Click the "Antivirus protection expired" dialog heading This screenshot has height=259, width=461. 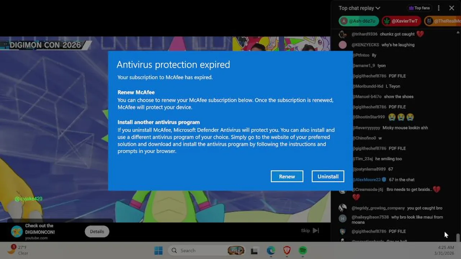coord(173,64)
